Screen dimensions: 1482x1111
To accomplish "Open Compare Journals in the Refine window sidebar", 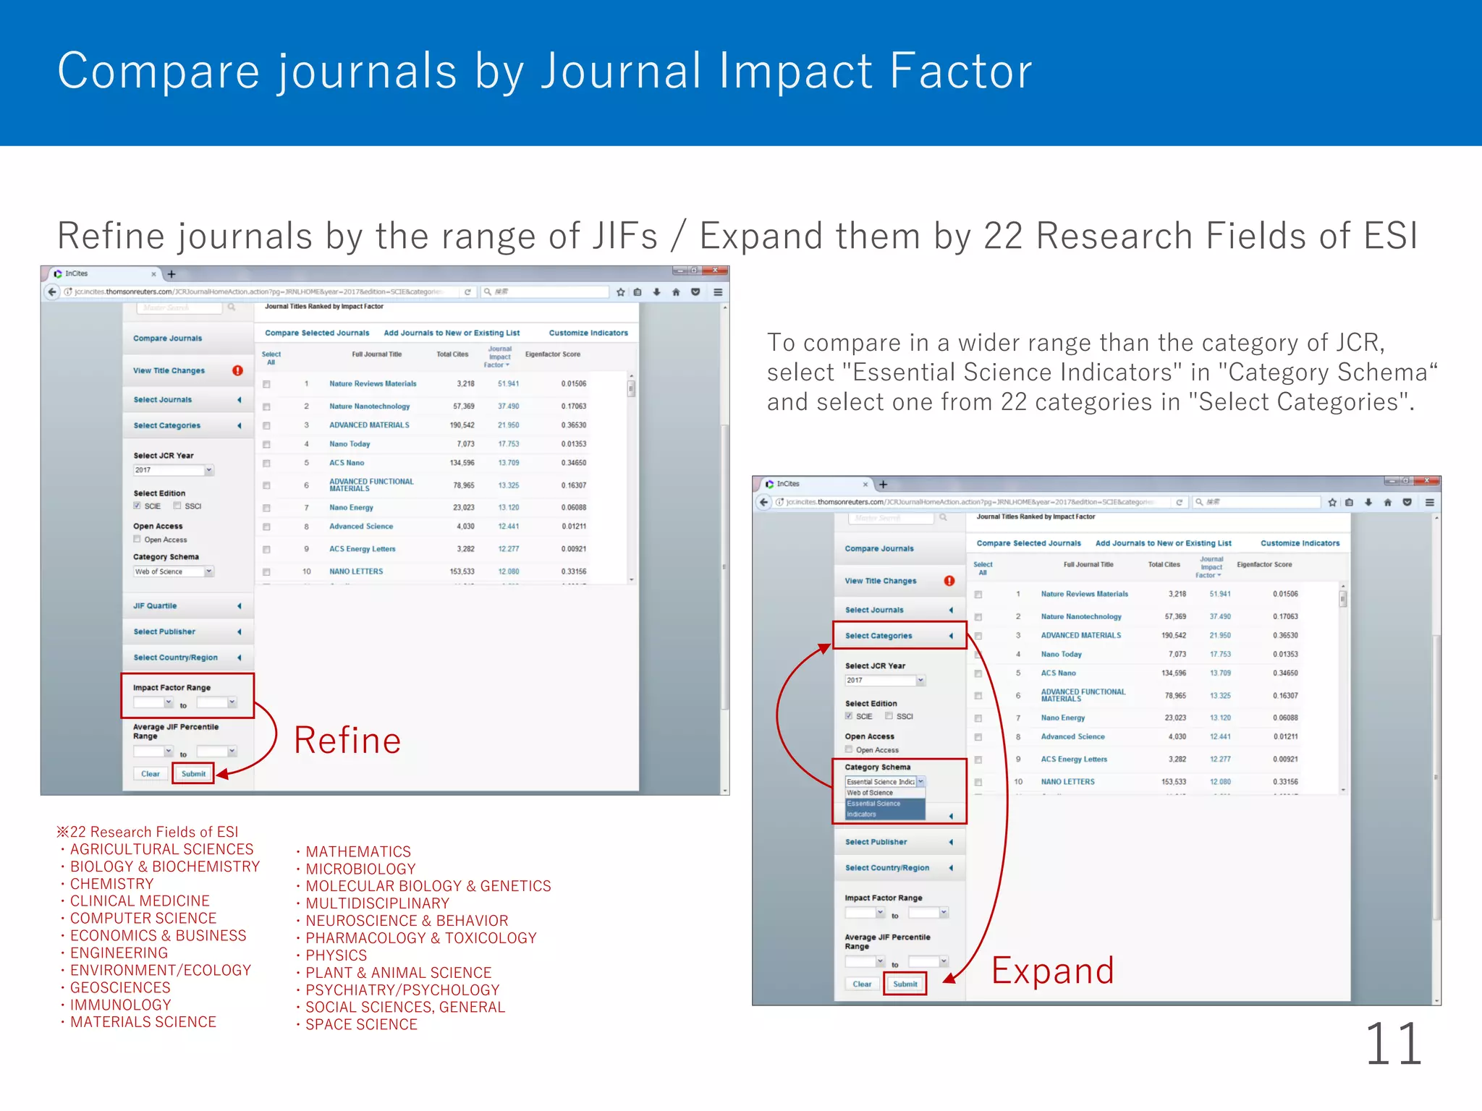I will click(x=168, y=339).
